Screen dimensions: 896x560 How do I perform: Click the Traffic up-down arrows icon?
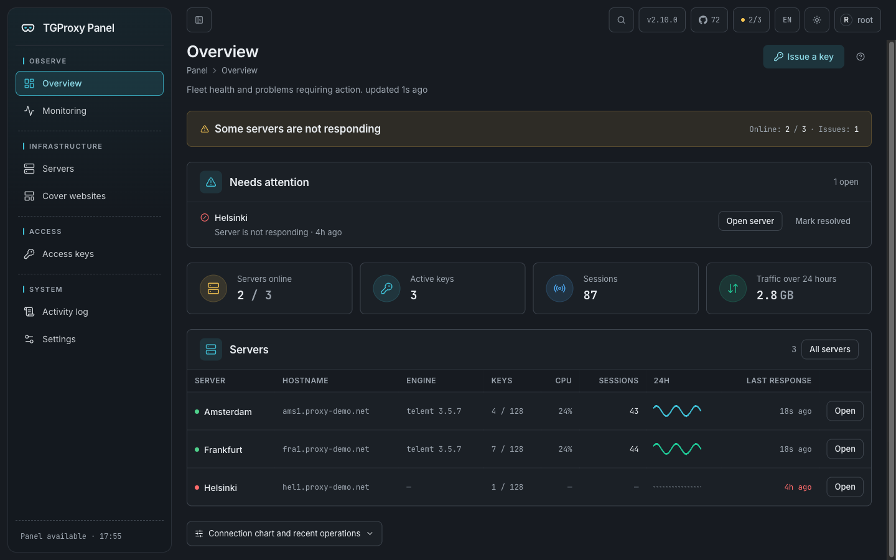click(733, 289)
